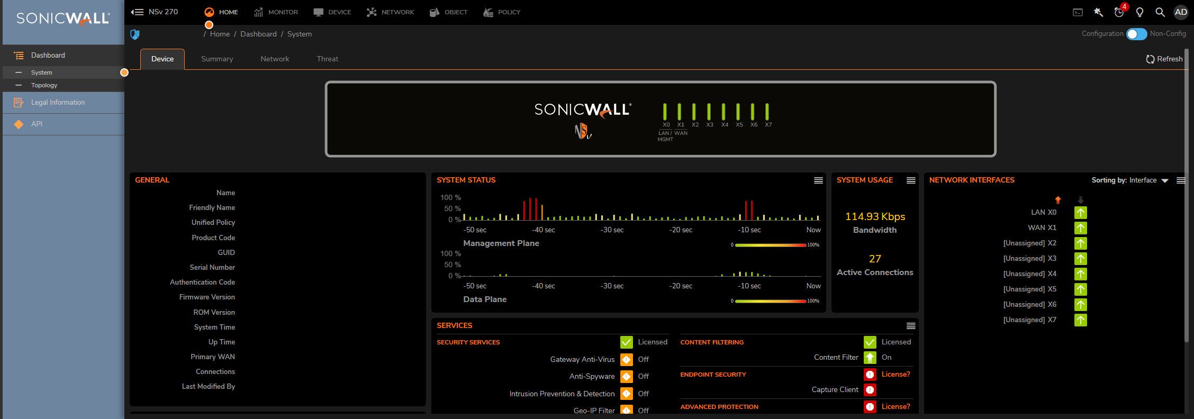Sort interfaces by the orange up arrow
Screen dimensions: 1194x419
pos(1058,200)
